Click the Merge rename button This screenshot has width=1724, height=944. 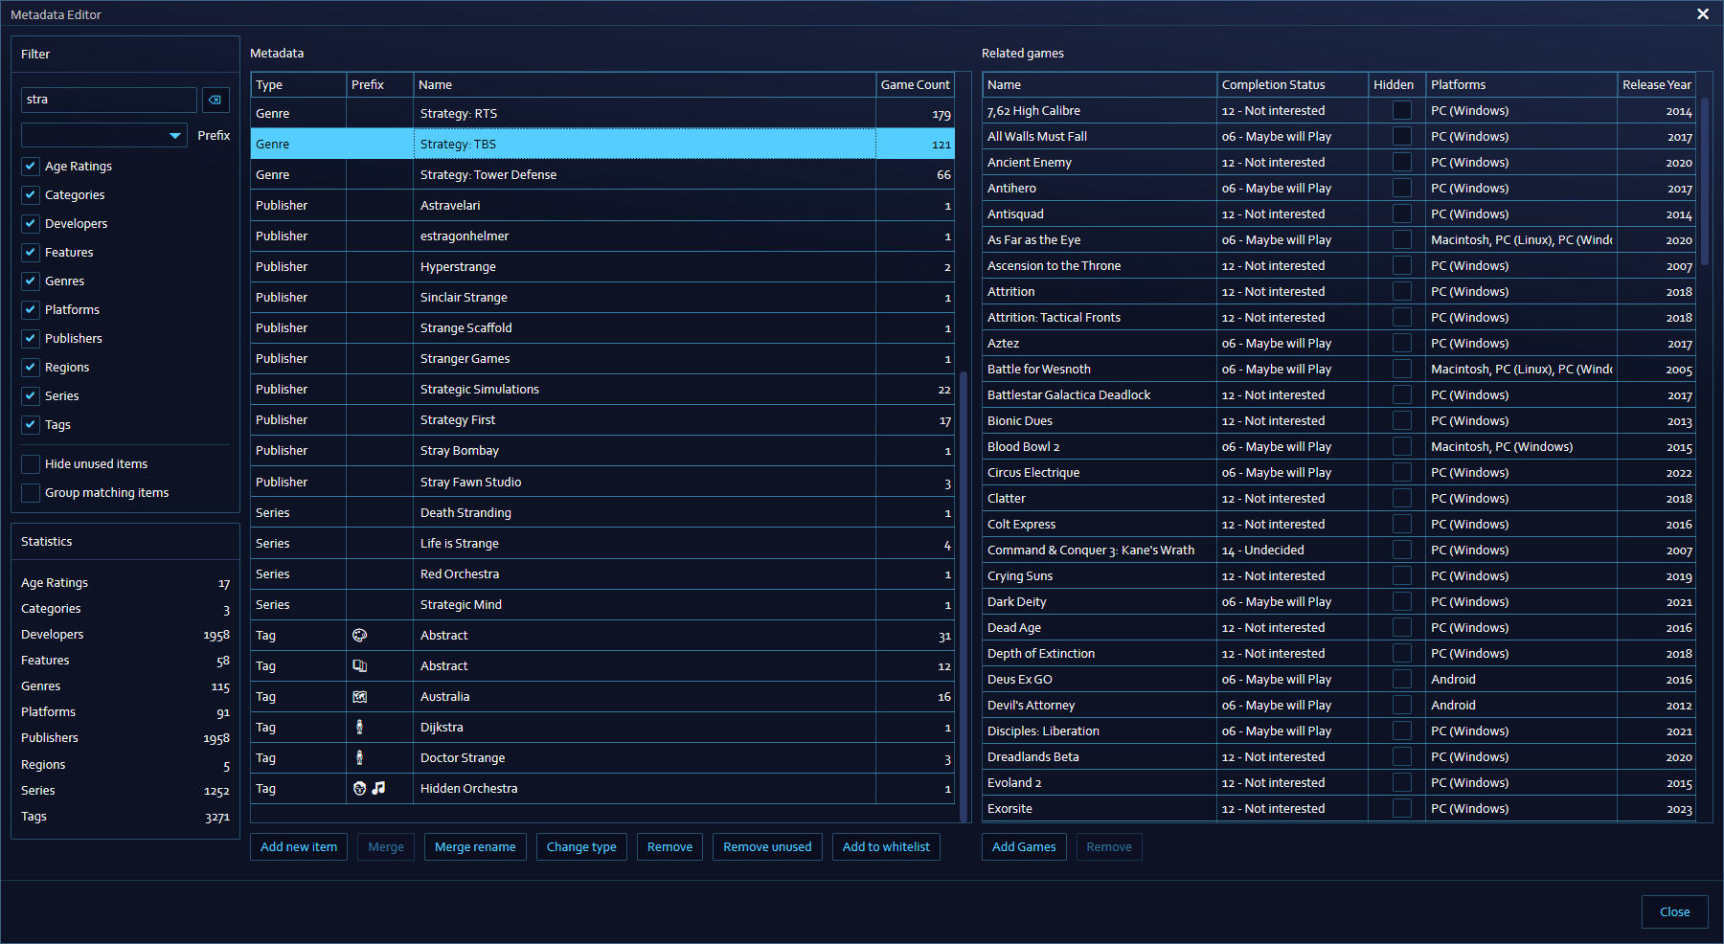475,847
